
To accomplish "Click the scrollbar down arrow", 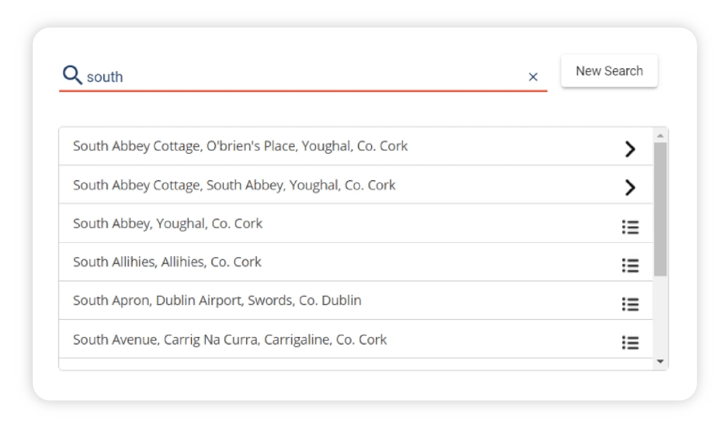I will [660, 361].
